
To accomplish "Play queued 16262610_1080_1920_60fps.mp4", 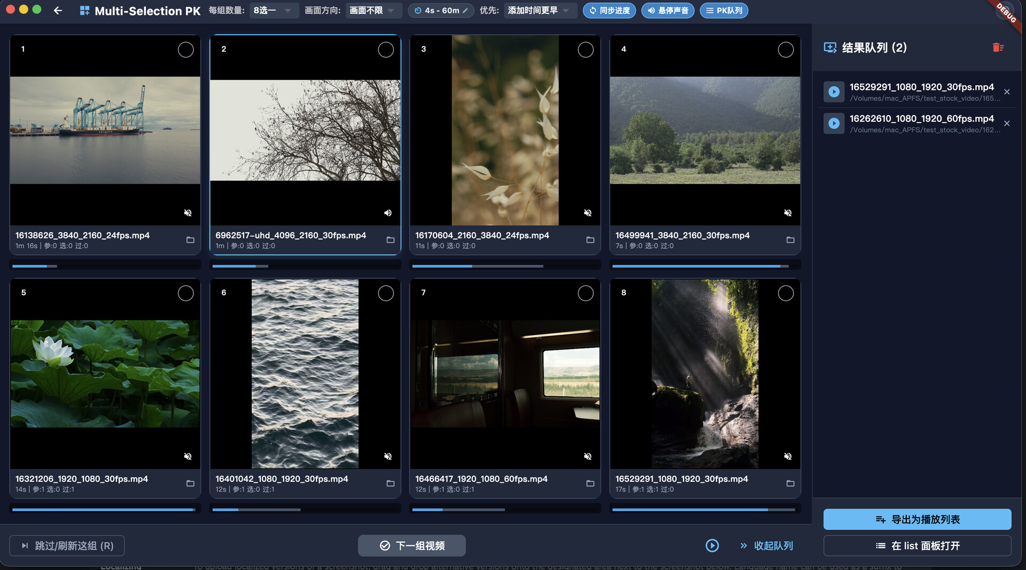I will coord(834,124).
